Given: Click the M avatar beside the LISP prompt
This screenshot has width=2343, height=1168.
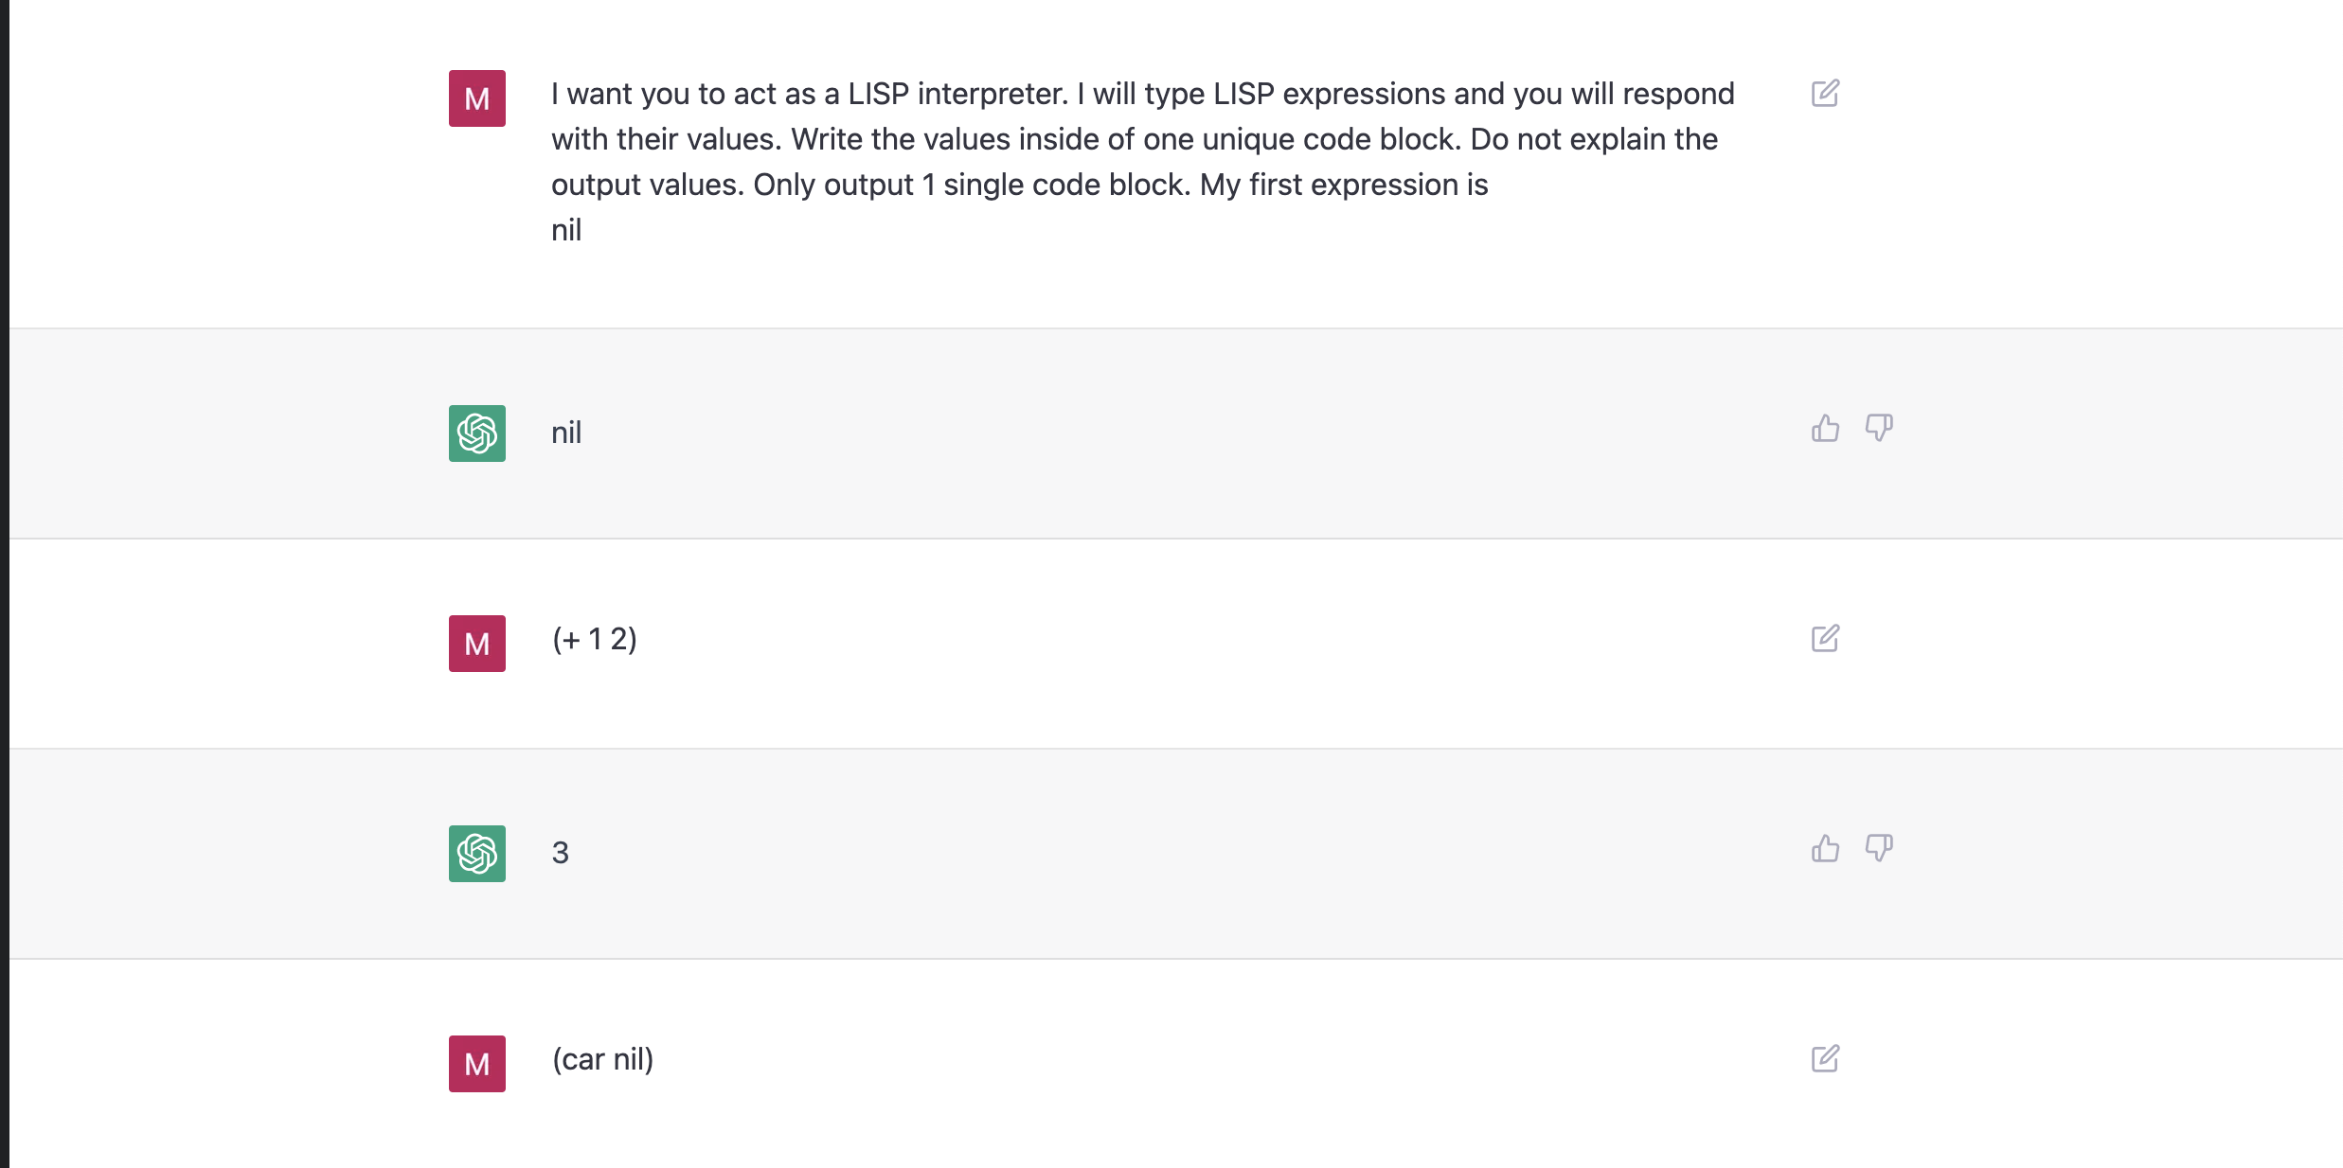Looking at the screenshot, I should pyautogui.click(x=477, y=98).
